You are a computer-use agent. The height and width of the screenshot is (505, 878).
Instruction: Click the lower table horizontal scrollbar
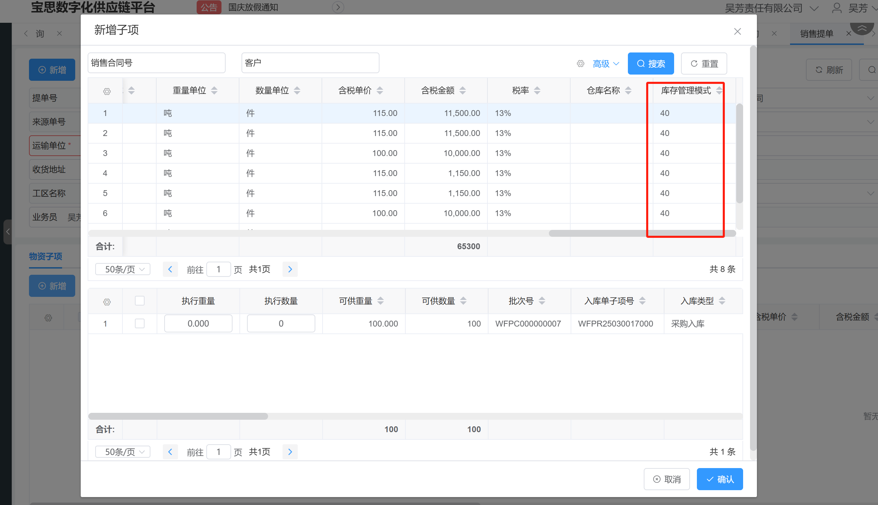coord(178,416)
